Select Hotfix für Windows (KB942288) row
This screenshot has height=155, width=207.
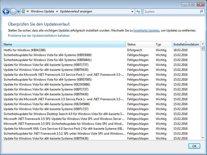[101, 50]
